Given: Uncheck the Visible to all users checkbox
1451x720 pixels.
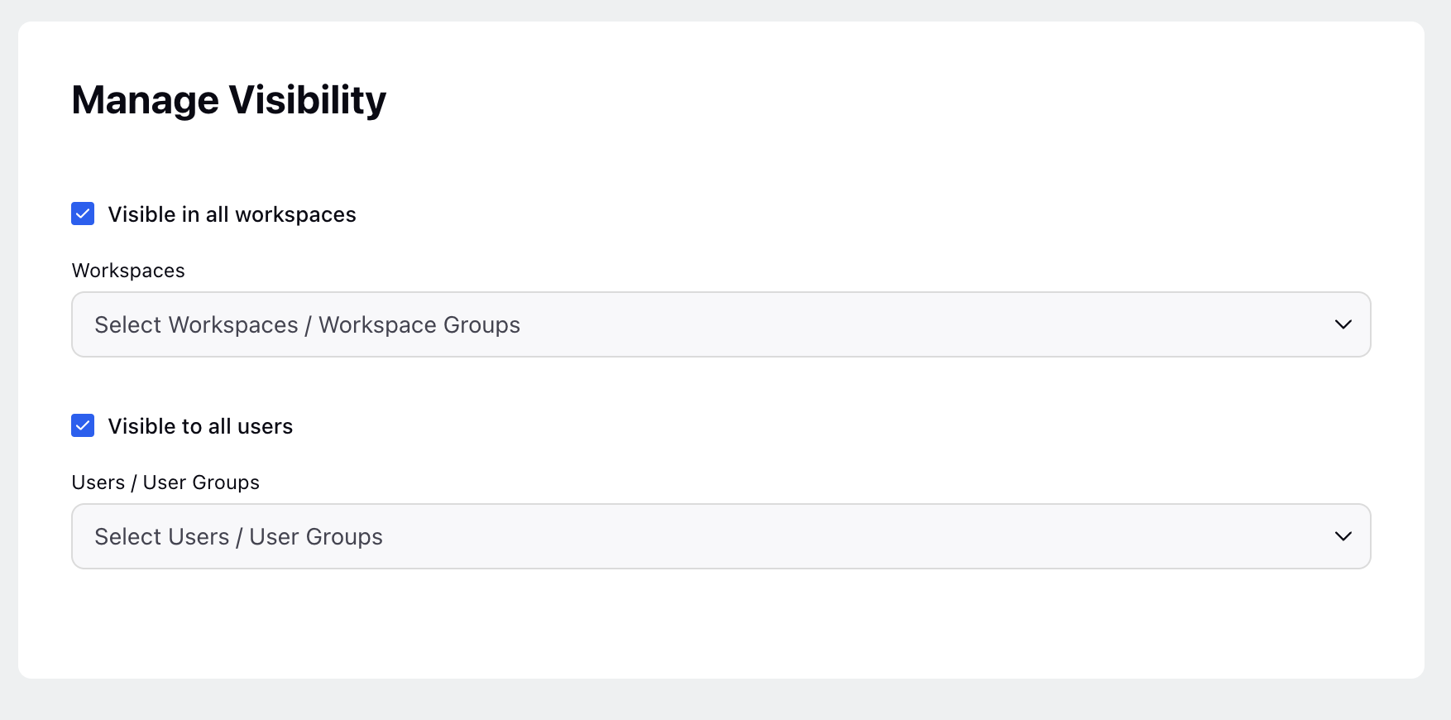Looking at the screenshot, I should pos(83,425).
